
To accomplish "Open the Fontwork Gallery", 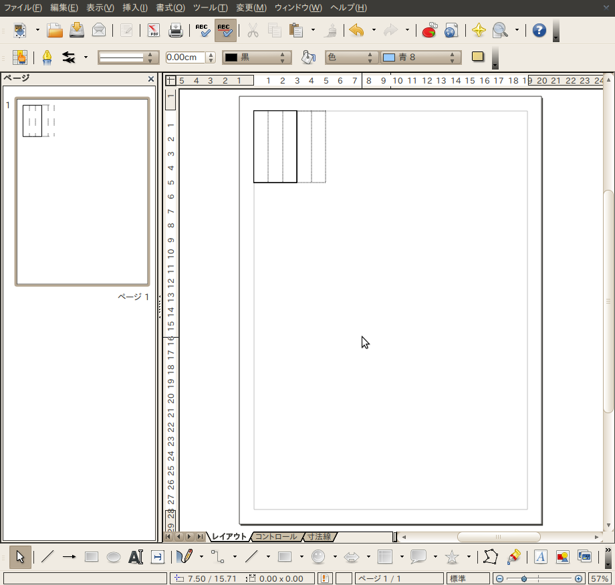I will (x=540, y=556).
